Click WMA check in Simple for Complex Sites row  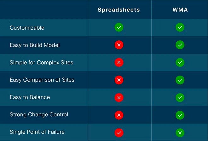[180, 63]
